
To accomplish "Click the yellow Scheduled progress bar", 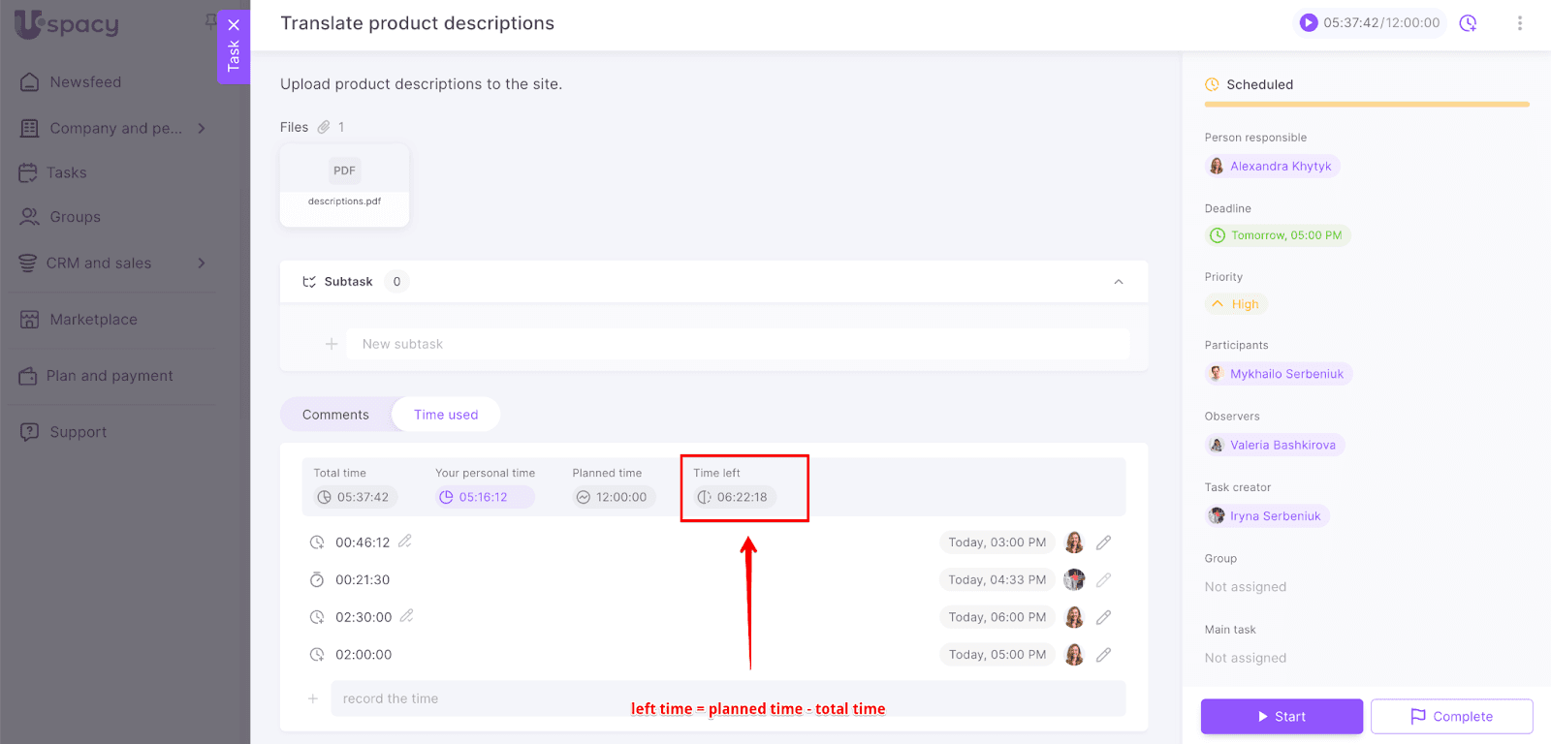I will pyautogui.click(x=1367, y=105).
